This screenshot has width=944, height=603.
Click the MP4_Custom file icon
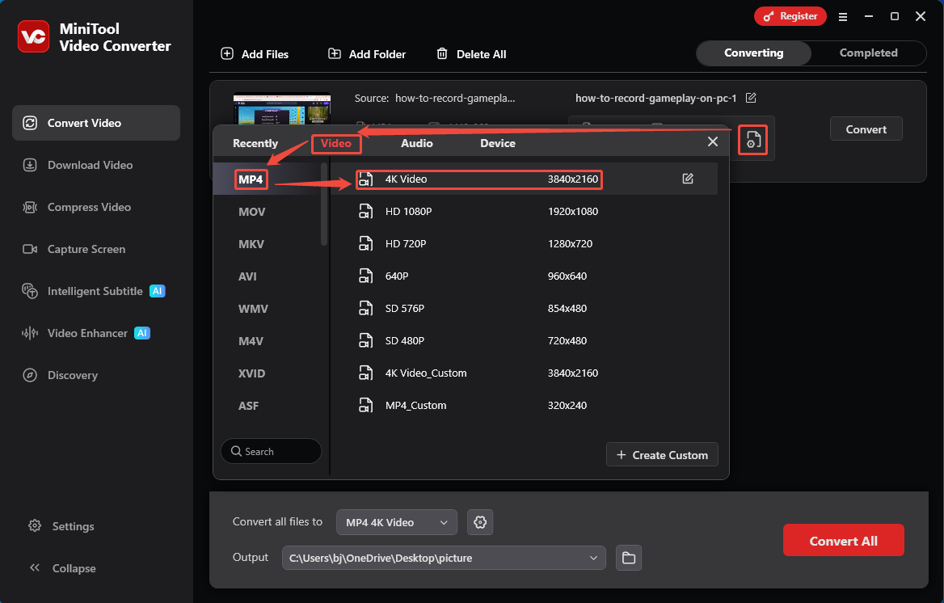365,406
